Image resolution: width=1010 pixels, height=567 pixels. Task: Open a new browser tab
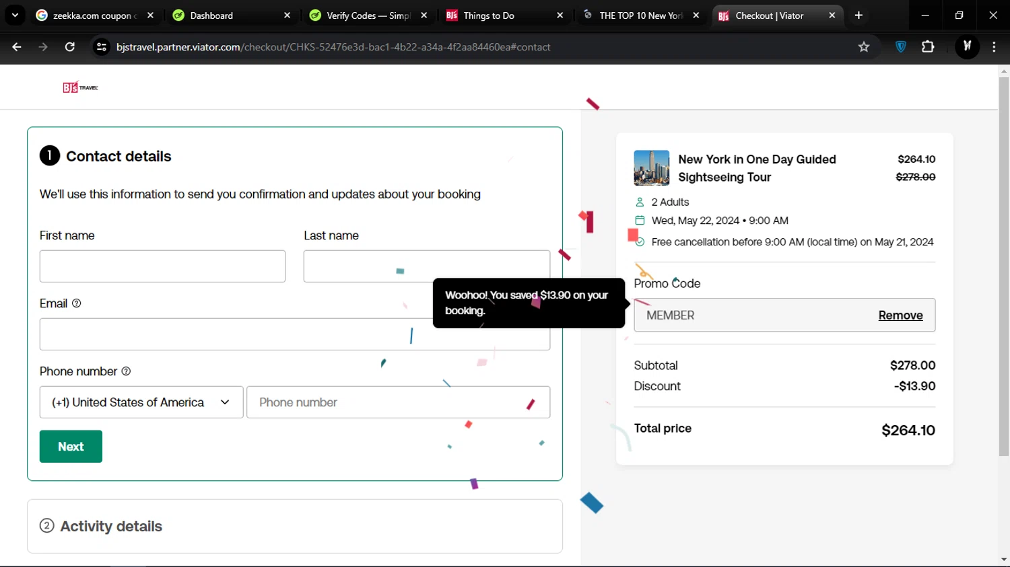click(x=858, y=15)
